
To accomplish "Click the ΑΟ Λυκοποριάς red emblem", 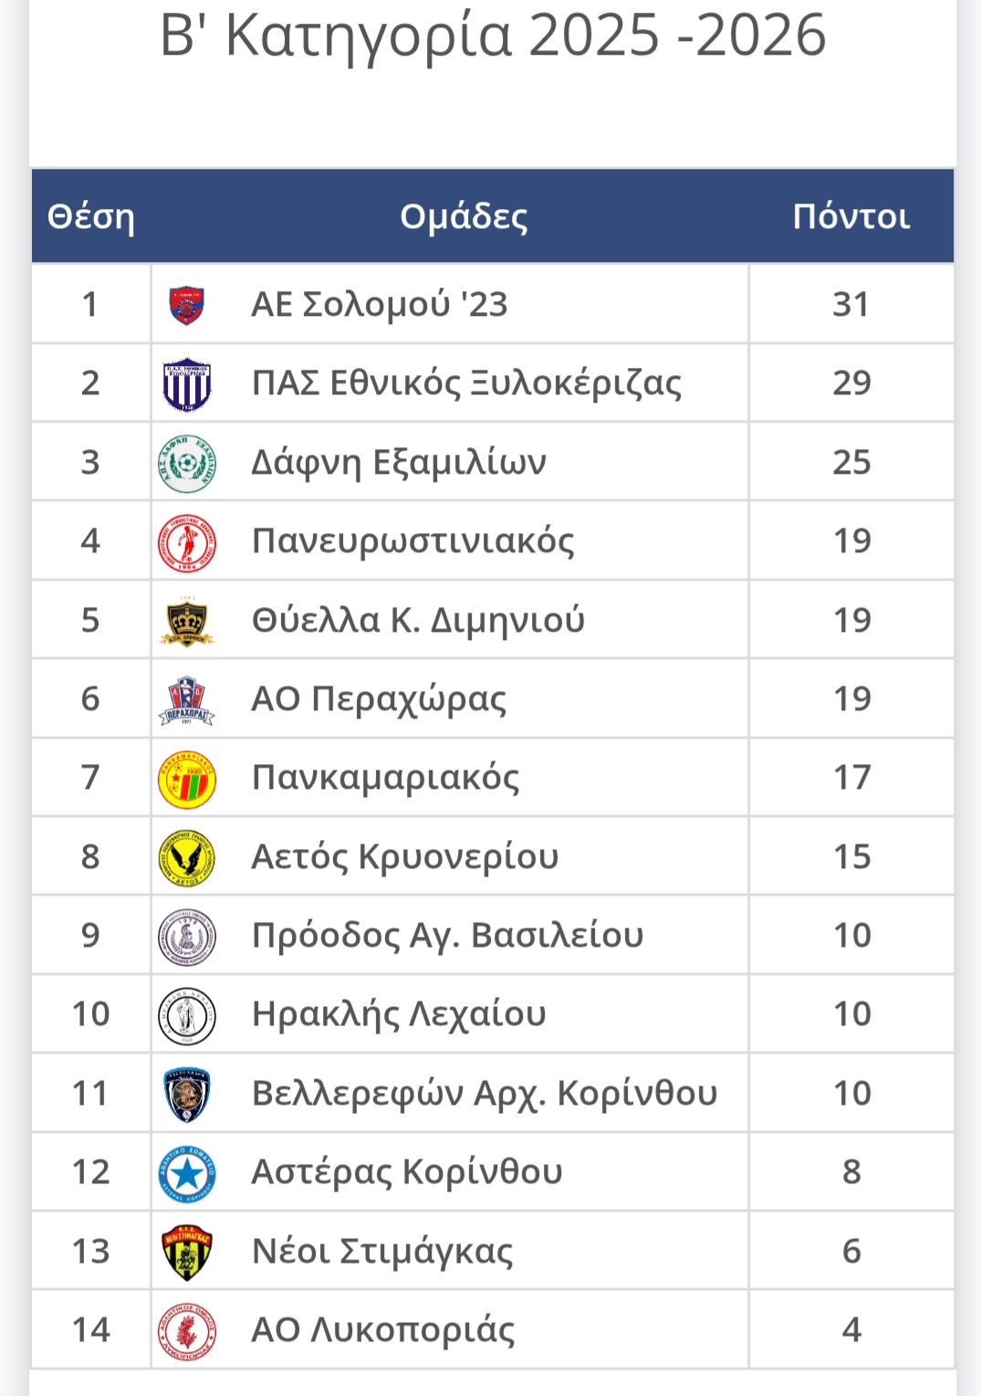I will point(187,1331).
